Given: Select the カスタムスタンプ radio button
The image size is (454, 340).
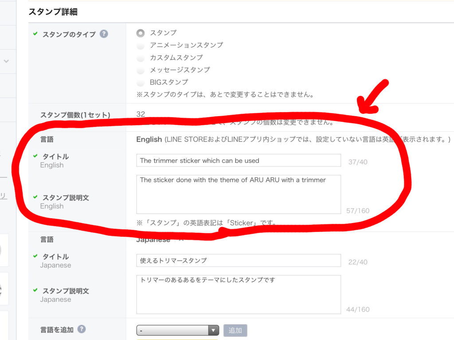Looking at the screenshot, I should pos(141,58).
